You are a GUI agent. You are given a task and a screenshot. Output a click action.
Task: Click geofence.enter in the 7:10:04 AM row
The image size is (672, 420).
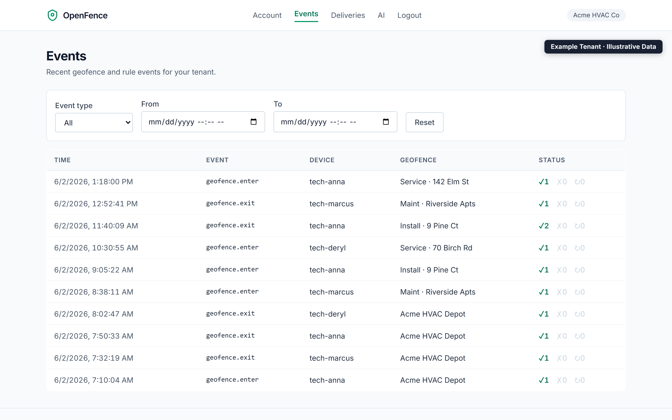click(x=232, y=380)
